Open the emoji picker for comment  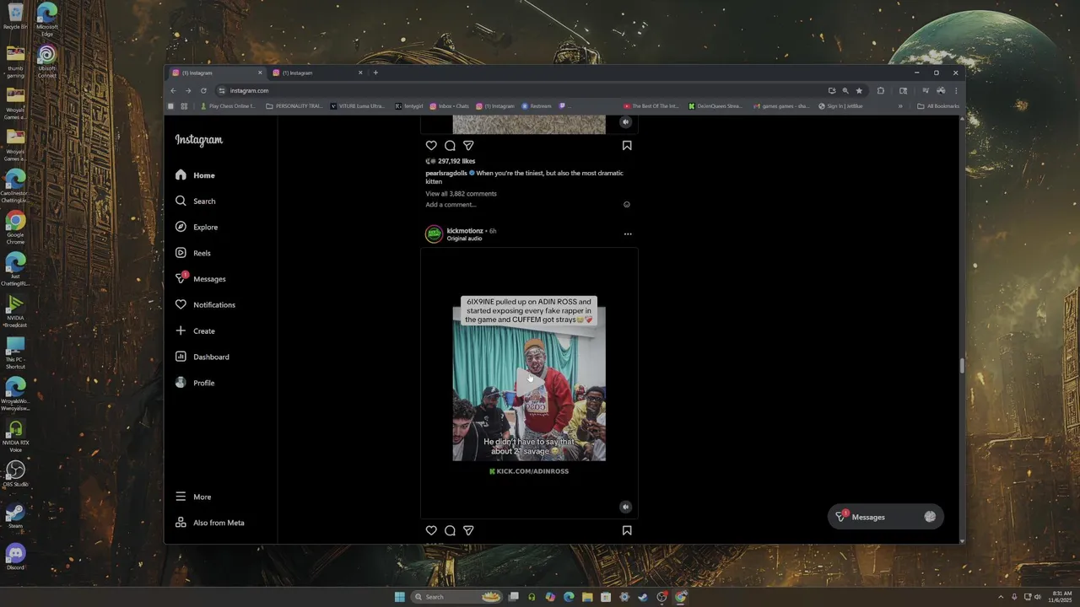626,205
